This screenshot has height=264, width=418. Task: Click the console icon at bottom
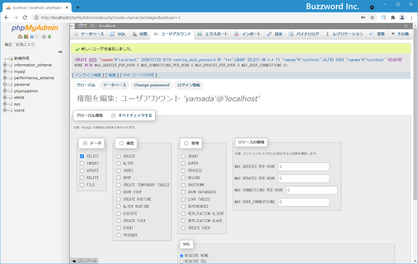pos(75,261)
